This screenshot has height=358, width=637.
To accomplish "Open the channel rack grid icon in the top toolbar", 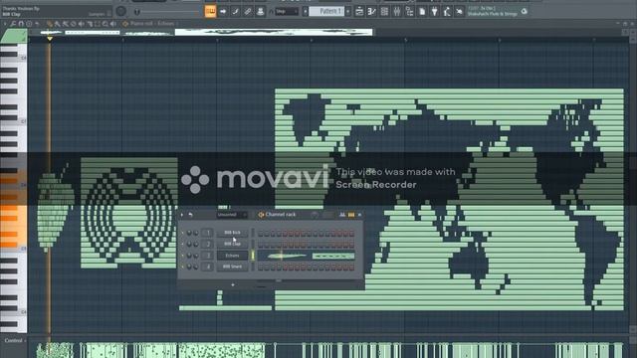I will coord(384,12).
